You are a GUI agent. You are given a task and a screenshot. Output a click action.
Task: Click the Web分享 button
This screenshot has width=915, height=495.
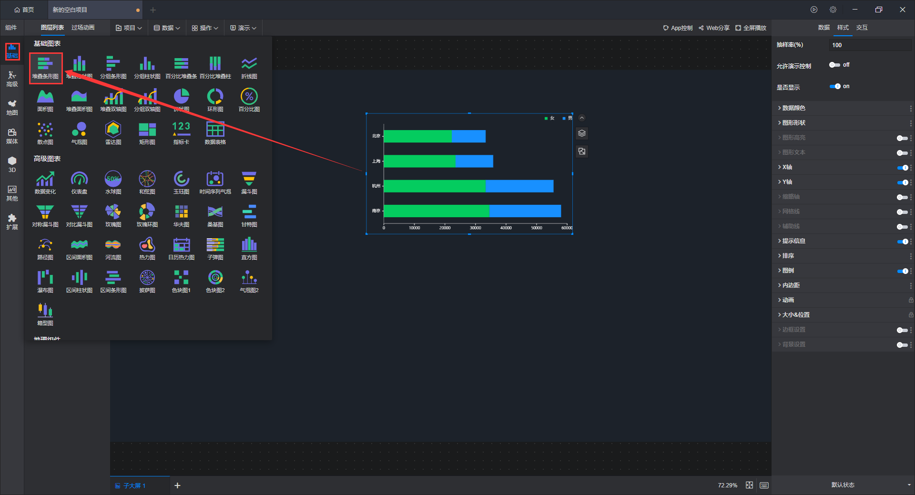[714, 28]
